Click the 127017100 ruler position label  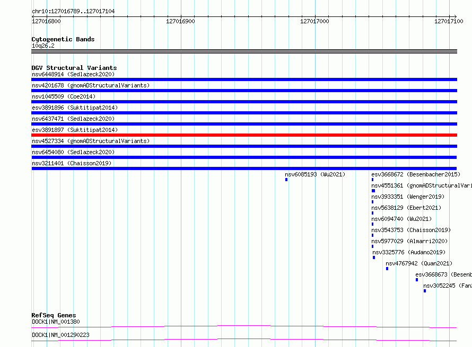[x=449, y=21]
